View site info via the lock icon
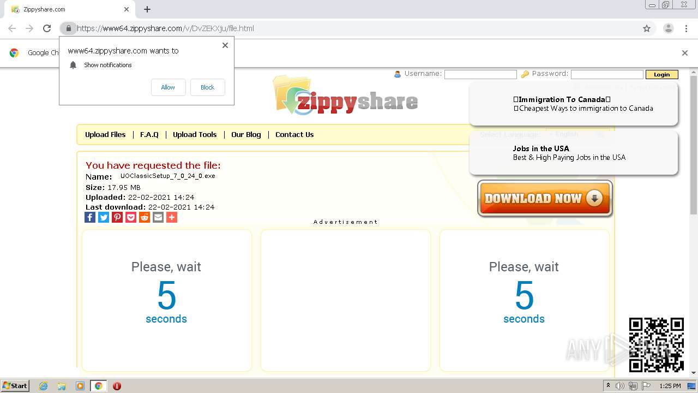 (68, 28)
